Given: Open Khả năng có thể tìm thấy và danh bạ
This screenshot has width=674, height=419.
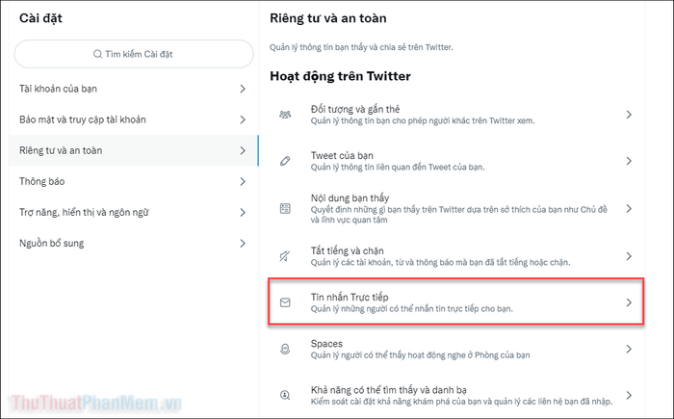Looking at the screenshot, I should (x=456, y=395).
